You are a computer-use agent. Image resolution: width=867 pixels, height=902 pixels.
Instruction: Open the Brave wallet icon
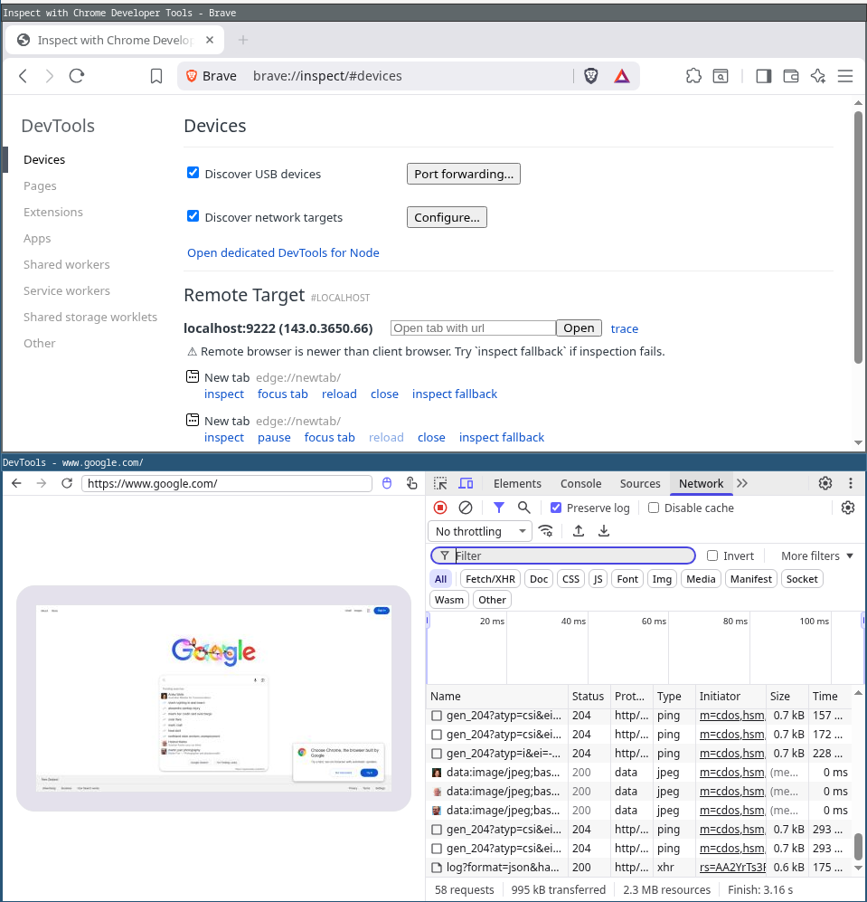[x=791, y=76]
